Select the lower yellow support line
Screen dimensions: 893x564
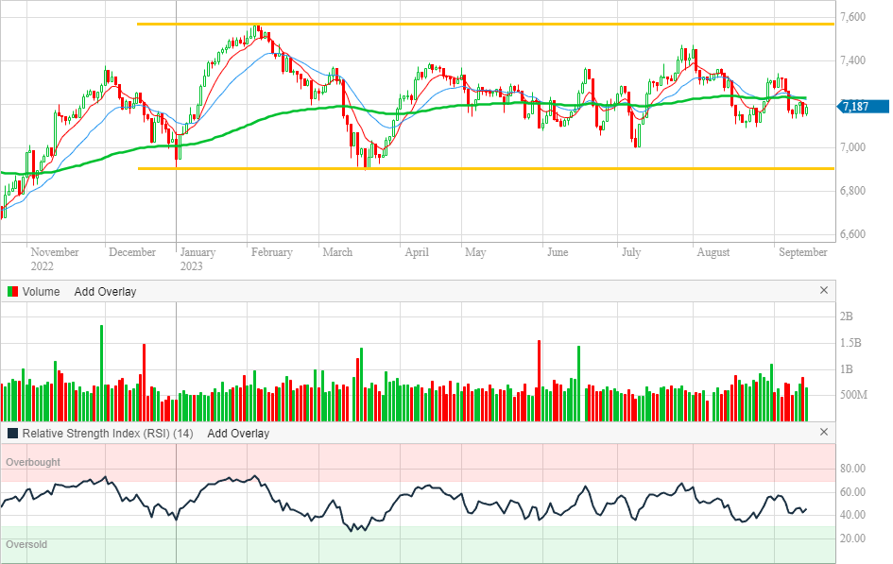click(x=472, y=169)
